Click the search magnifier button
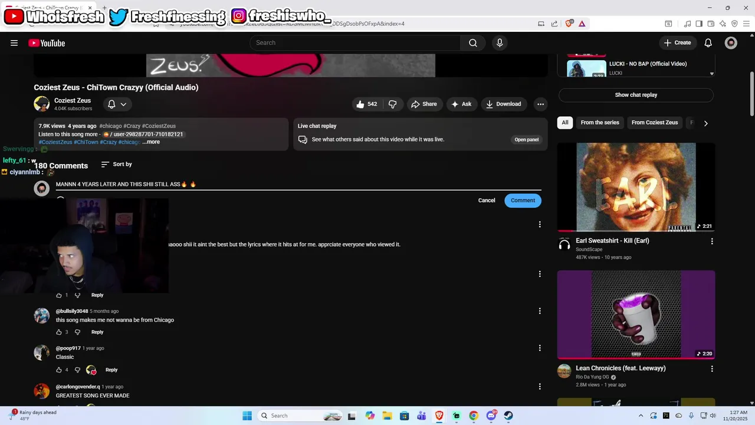755x425 pixels. 473,42
